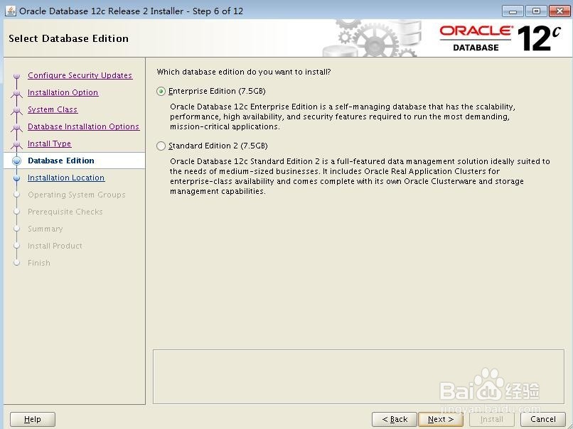Go to Installation Location step

click(66, 178)
